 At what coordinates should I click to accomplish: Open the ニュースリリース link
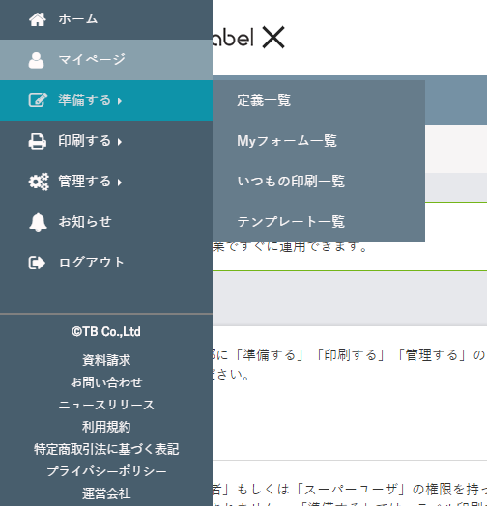(106, 405)
